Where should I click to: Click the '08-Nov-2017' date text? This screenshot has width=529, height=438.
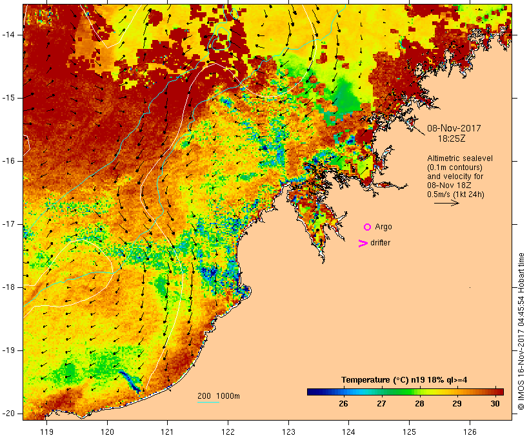coord(454,128)
